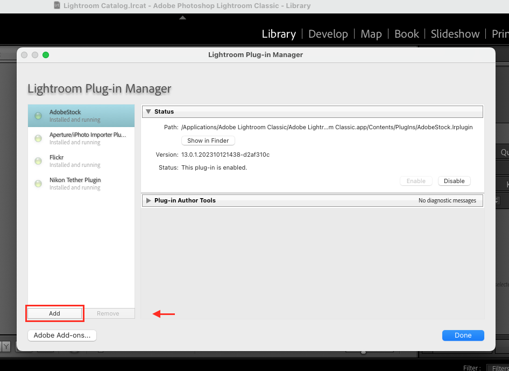Select the Nikon Tether Plugin entry
This screenshot has height=371, width=509.
[x=81, y=184]
